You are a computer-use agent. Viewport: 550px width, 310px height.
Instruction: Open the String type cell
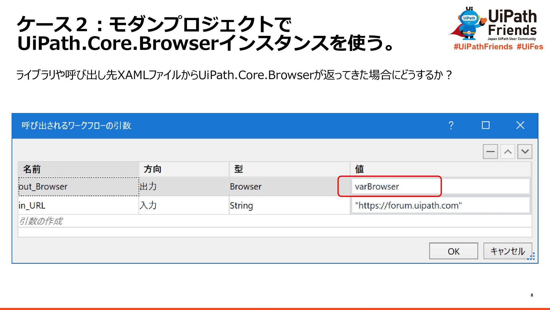[x=289, y=205]
